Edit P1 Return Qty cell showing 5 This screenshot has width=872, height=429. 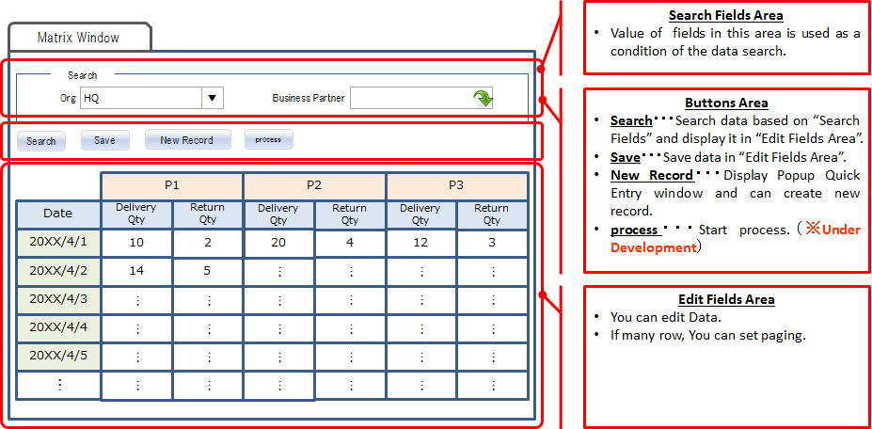[x=208, y=271]
